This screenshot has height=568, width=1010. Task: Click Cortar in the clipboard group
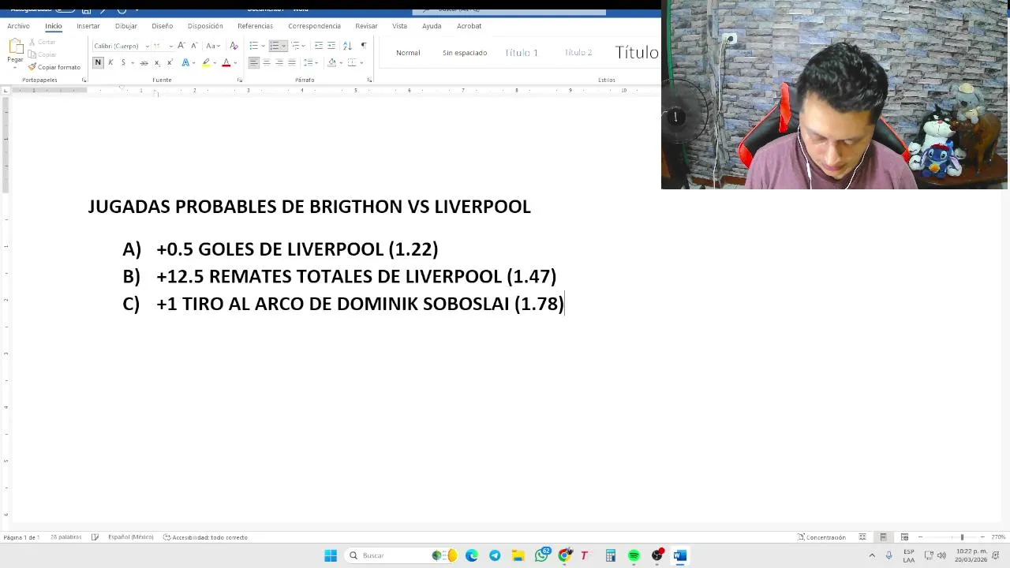(x=42, y=42)
